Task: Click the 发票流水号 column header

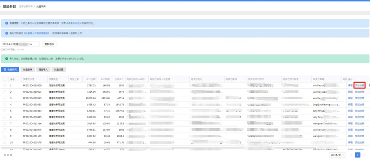Action: tap(28, 79)
